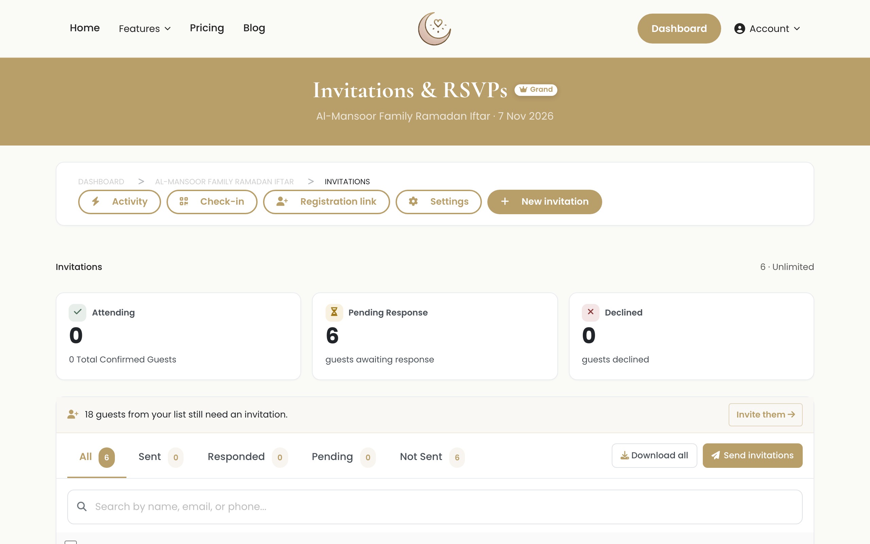Open the Registration link button
The width and height of the screenshot is (870, 544).
pyautogui.click(x=327, y=202)
